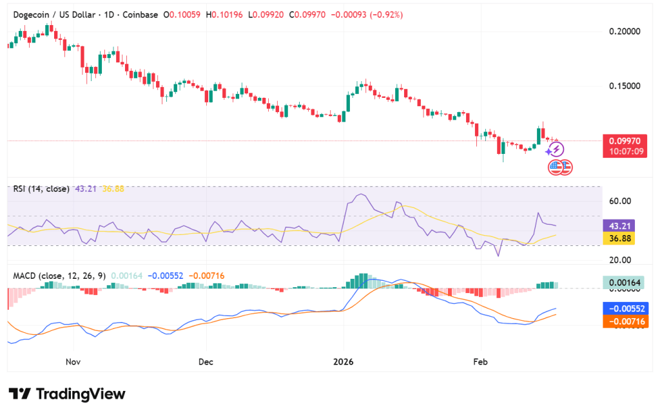
Task: Click the low value L0.09920 in header
Action: 266,15
